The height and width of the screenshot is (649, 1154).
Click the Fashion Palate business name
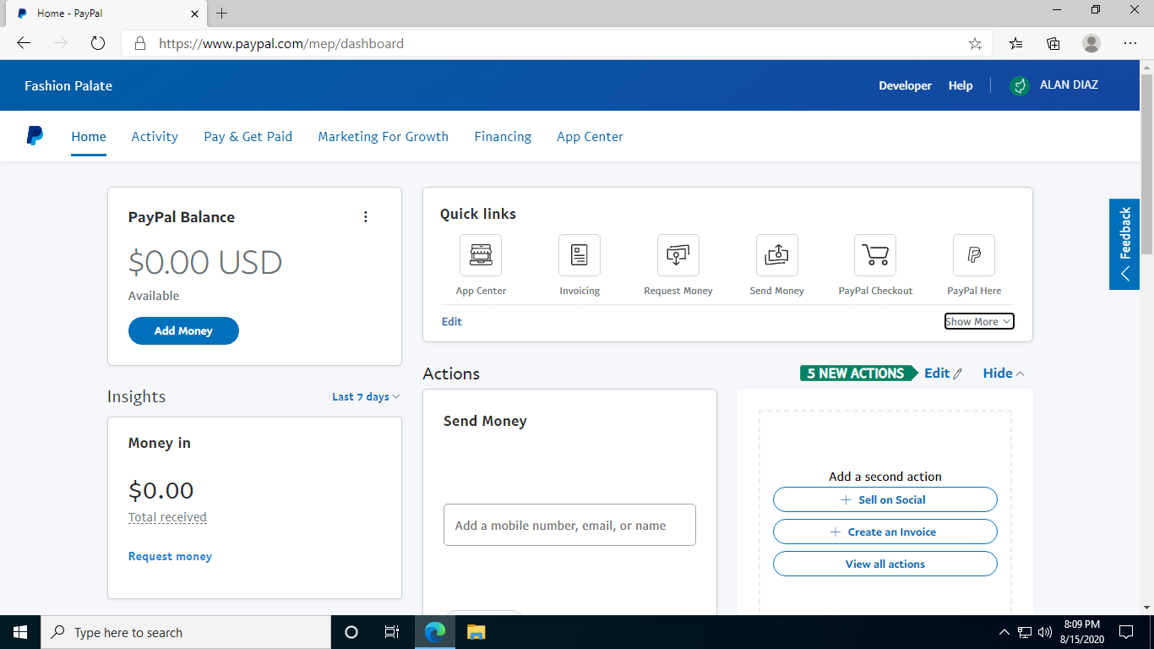coord(68,85)
